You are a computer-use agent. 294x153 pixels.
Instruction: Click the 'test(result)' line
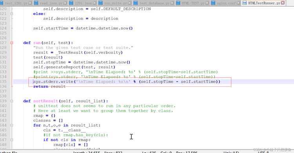(x=48, y=57)
